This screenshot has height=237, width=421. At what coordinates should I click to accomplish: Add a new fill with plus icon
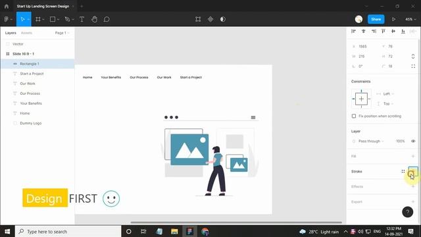(413, 156)
